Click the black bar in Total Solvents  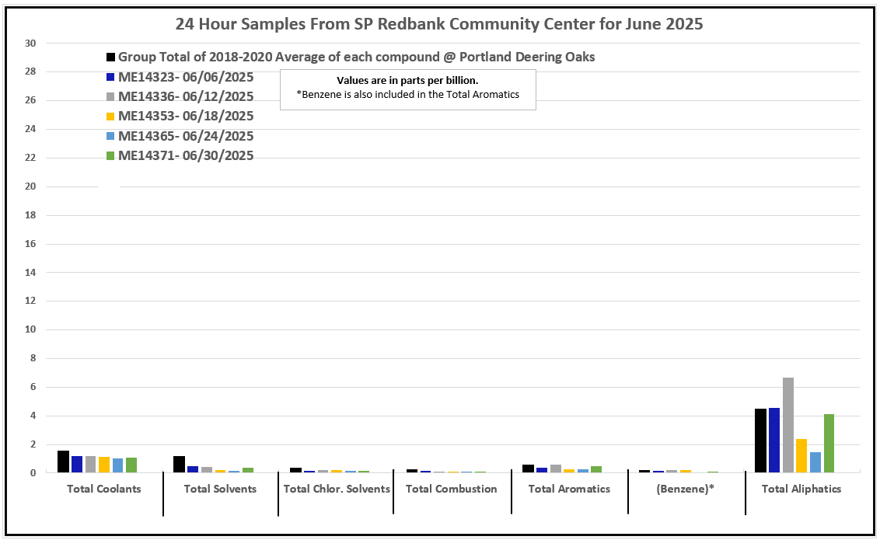179,464
